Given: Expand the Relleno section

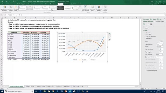Looking at the screenshot, I should click(146, 28).
